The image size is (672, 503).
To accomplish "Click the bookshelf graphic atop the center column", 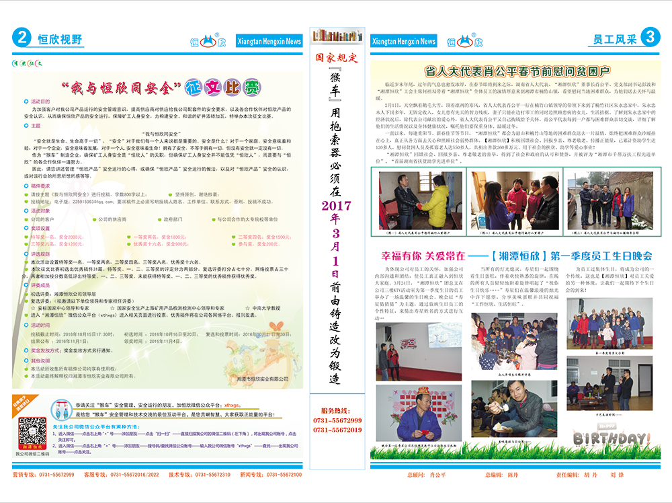I will [x=336, y=36].
